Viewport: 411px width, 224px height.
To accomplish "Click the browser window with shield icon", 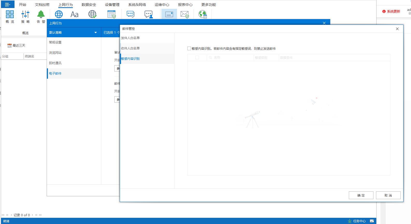I will pyautogui.click(x=112, y=14).
